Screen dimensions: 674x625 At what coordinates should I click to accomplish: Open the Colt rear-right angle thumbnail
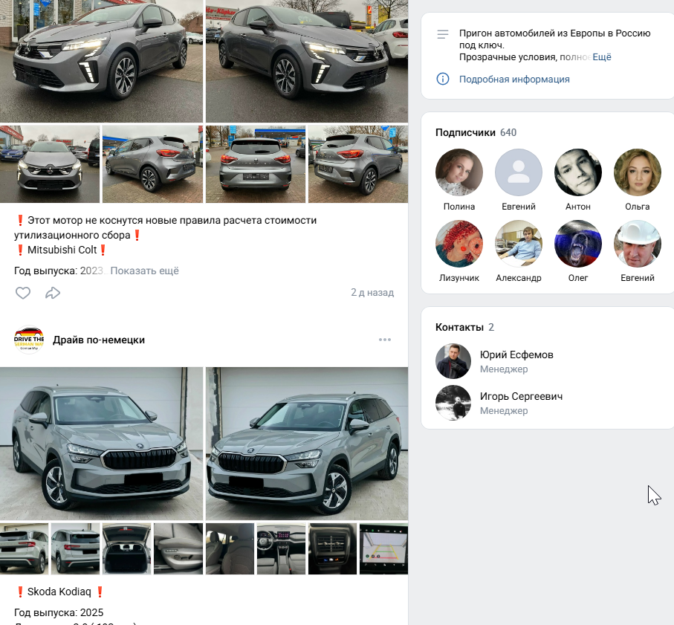coord(358,163)
